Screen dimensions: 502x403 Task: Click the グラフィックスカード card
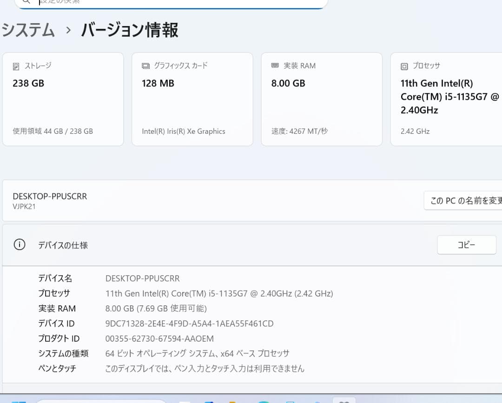click(192, 99)
